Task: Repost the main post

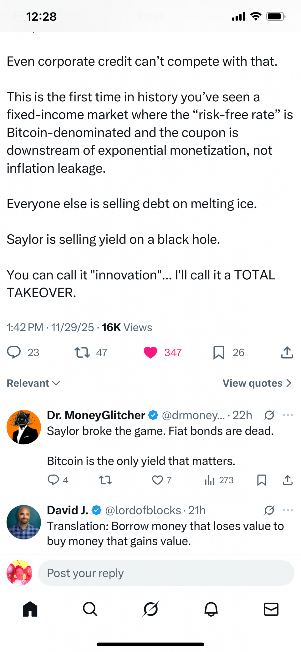Action: tap(82, 352)
